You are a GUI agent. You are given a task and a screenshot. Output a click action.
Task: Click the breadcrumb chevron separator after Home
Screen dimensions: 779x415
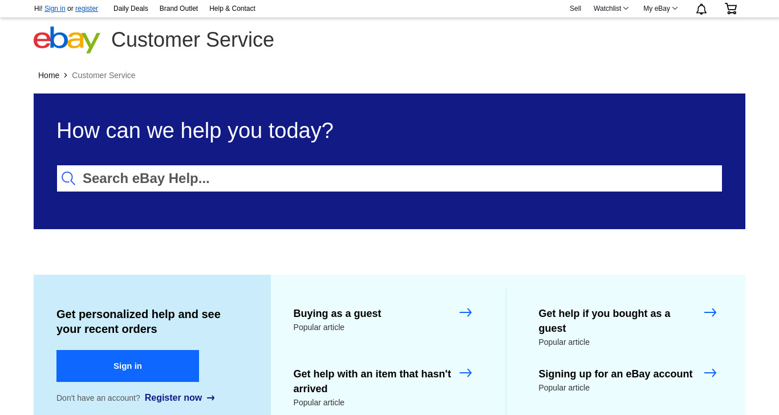[66, 75]
